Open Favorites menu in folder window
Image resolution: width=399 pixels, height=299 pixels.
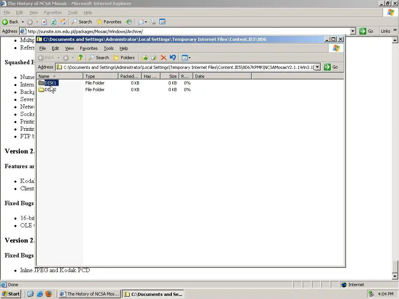[88, 48]
